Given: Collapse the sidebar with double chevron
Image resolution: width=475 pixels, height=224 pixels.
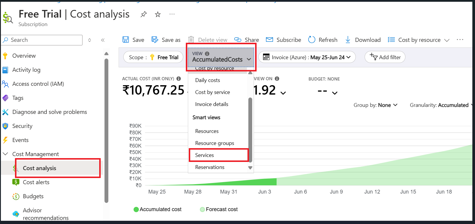Looking at the screenshot, I should [103, 40].
